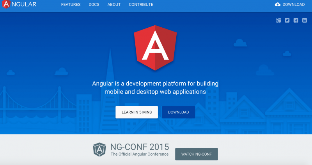The image size is (312, 165).
Task: Click the Angular development platform tagline text
Action: pyautogui.click(x=155, y=88)
